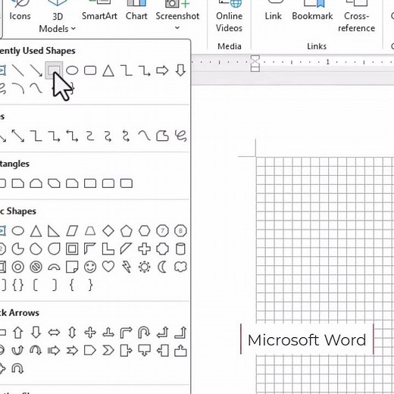
Task: Open the Bookmark dialog
Action: click(312, 11)
